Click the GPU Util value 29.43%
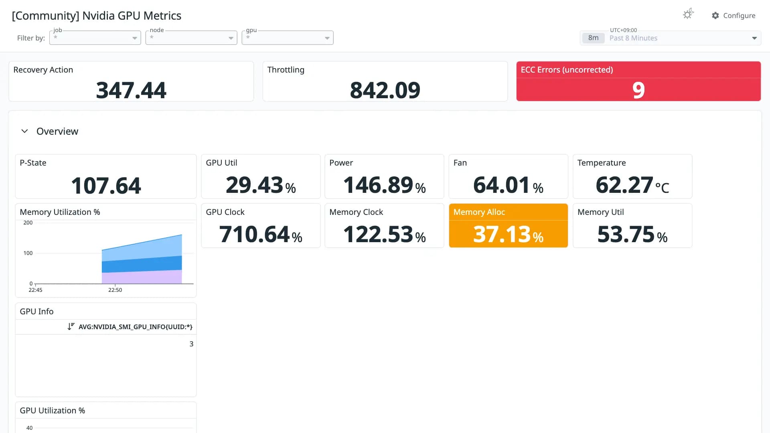 pos(261,185)
